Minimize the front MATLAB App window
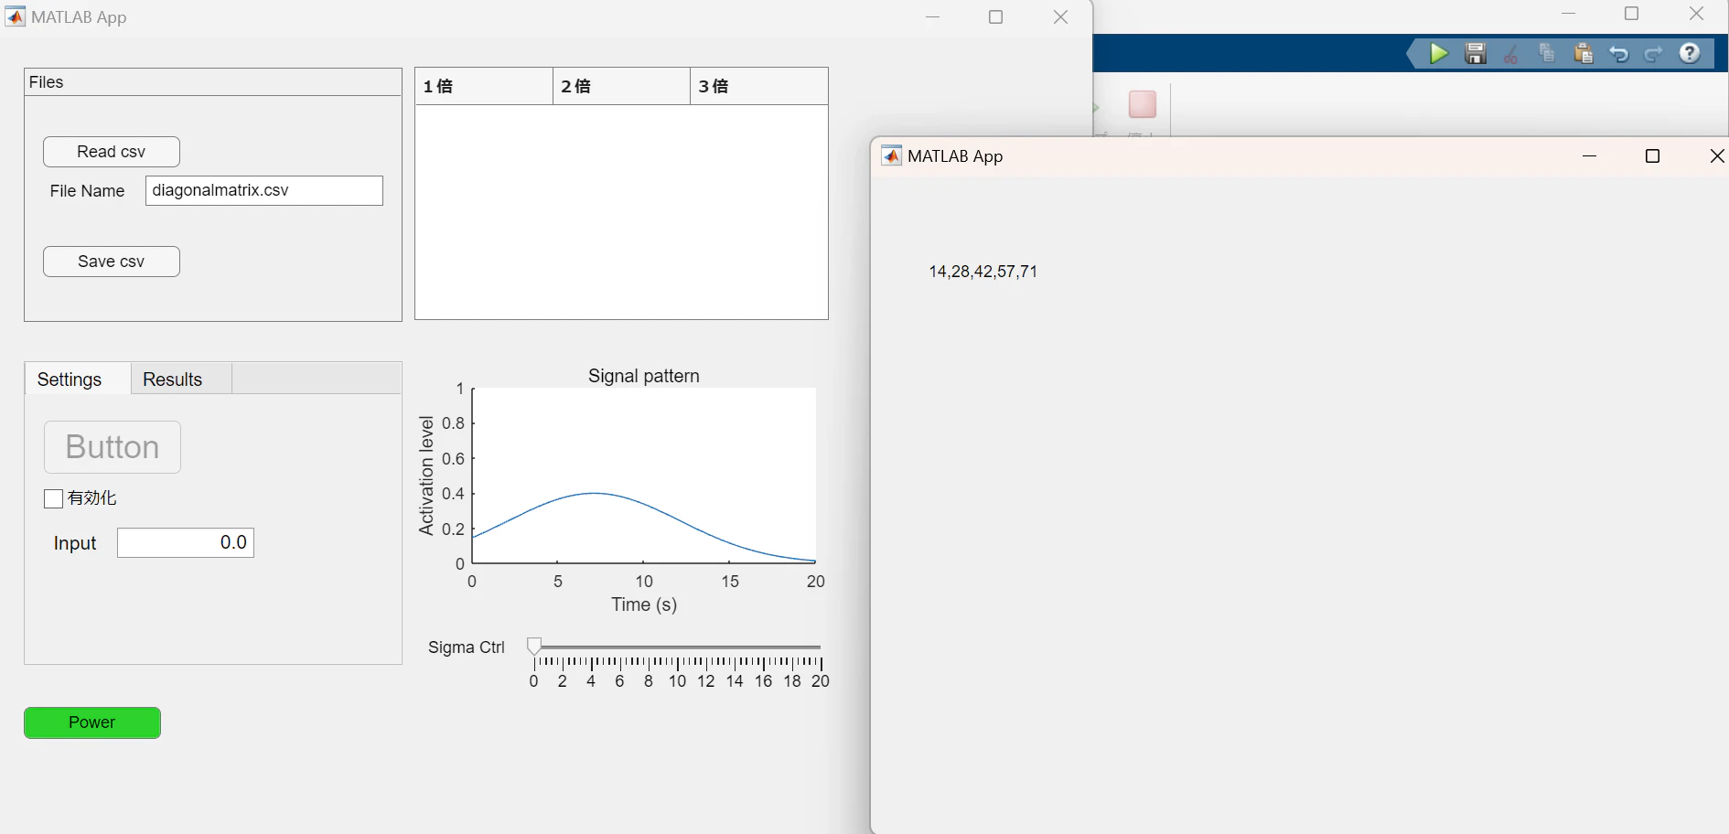The width and height of the screenshot is (1729, 834). click(x=1590, y=156)
